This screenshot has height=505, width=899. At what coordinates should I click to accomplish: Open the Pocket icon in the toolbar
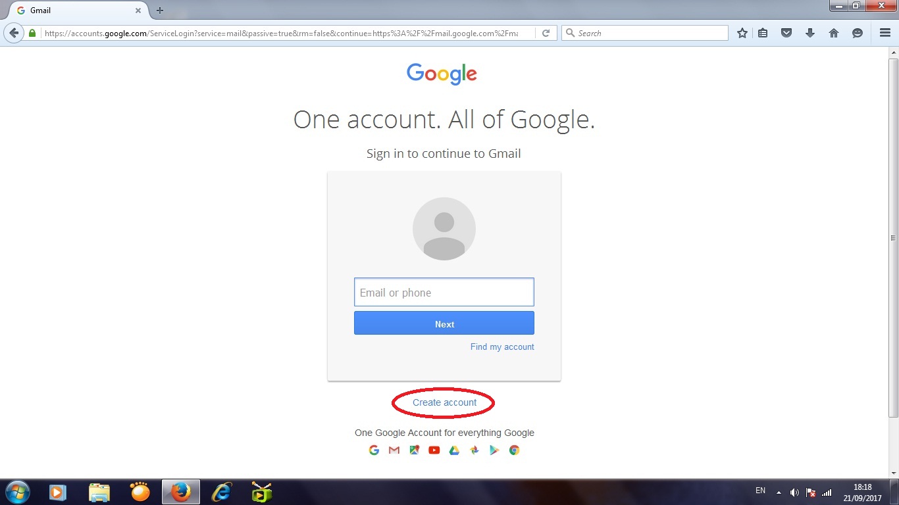coord(786,33)
